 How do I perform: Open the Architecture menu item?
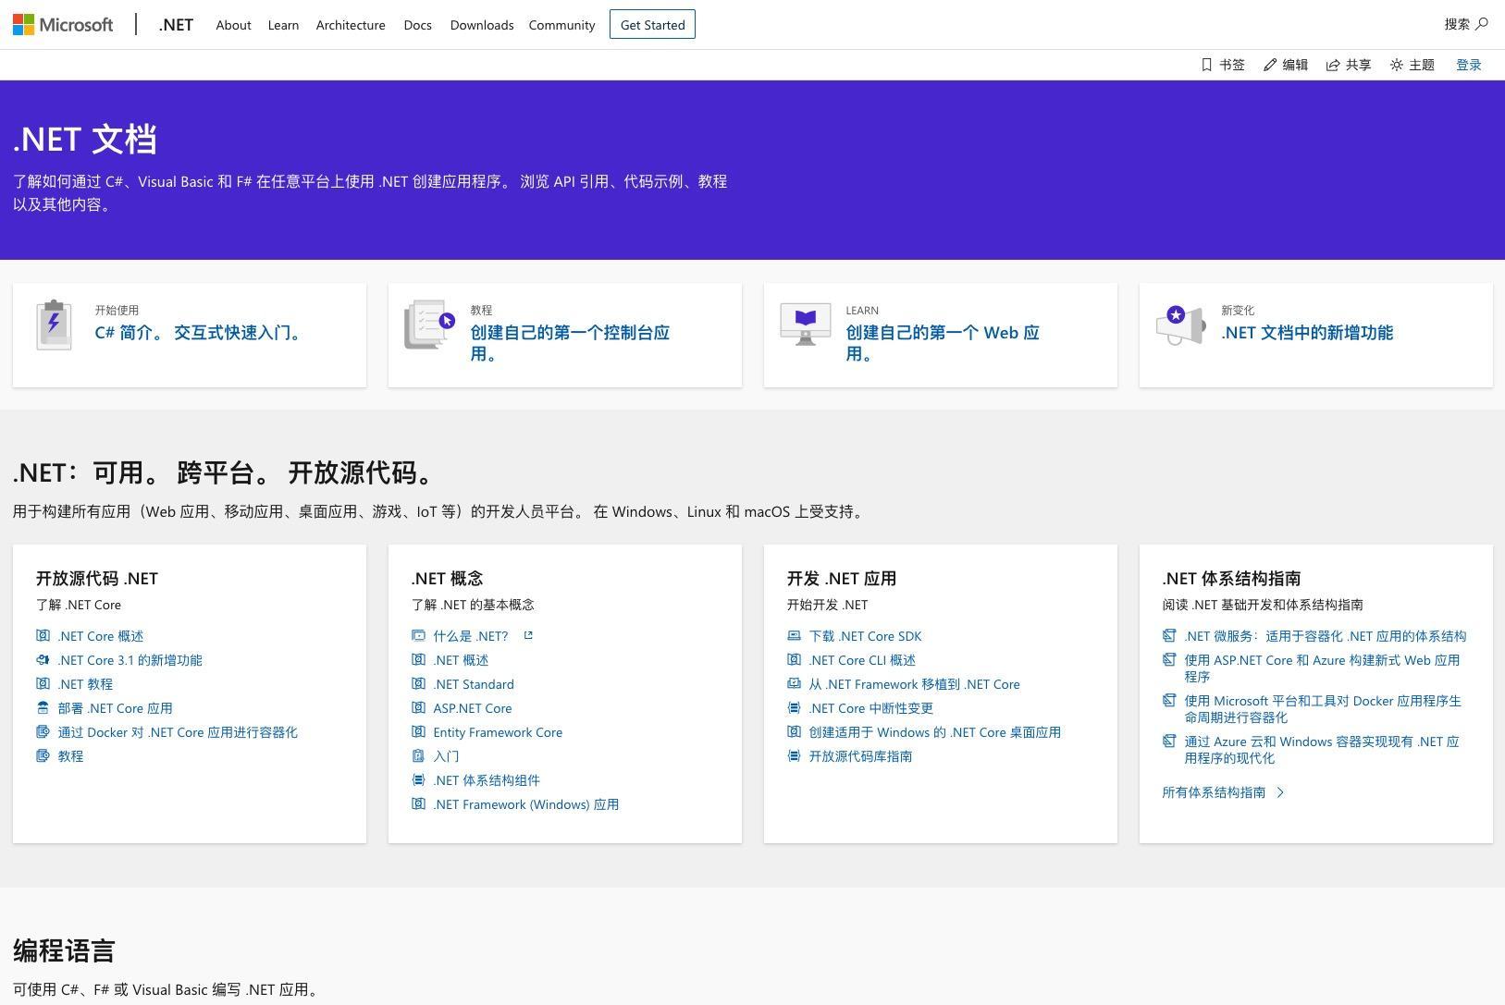tap(351, 25)
